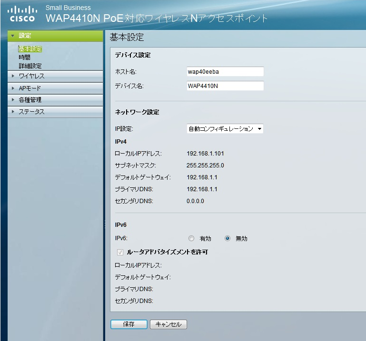
Task: Open the 詳細設定 page
Action: tap(30, 66)
